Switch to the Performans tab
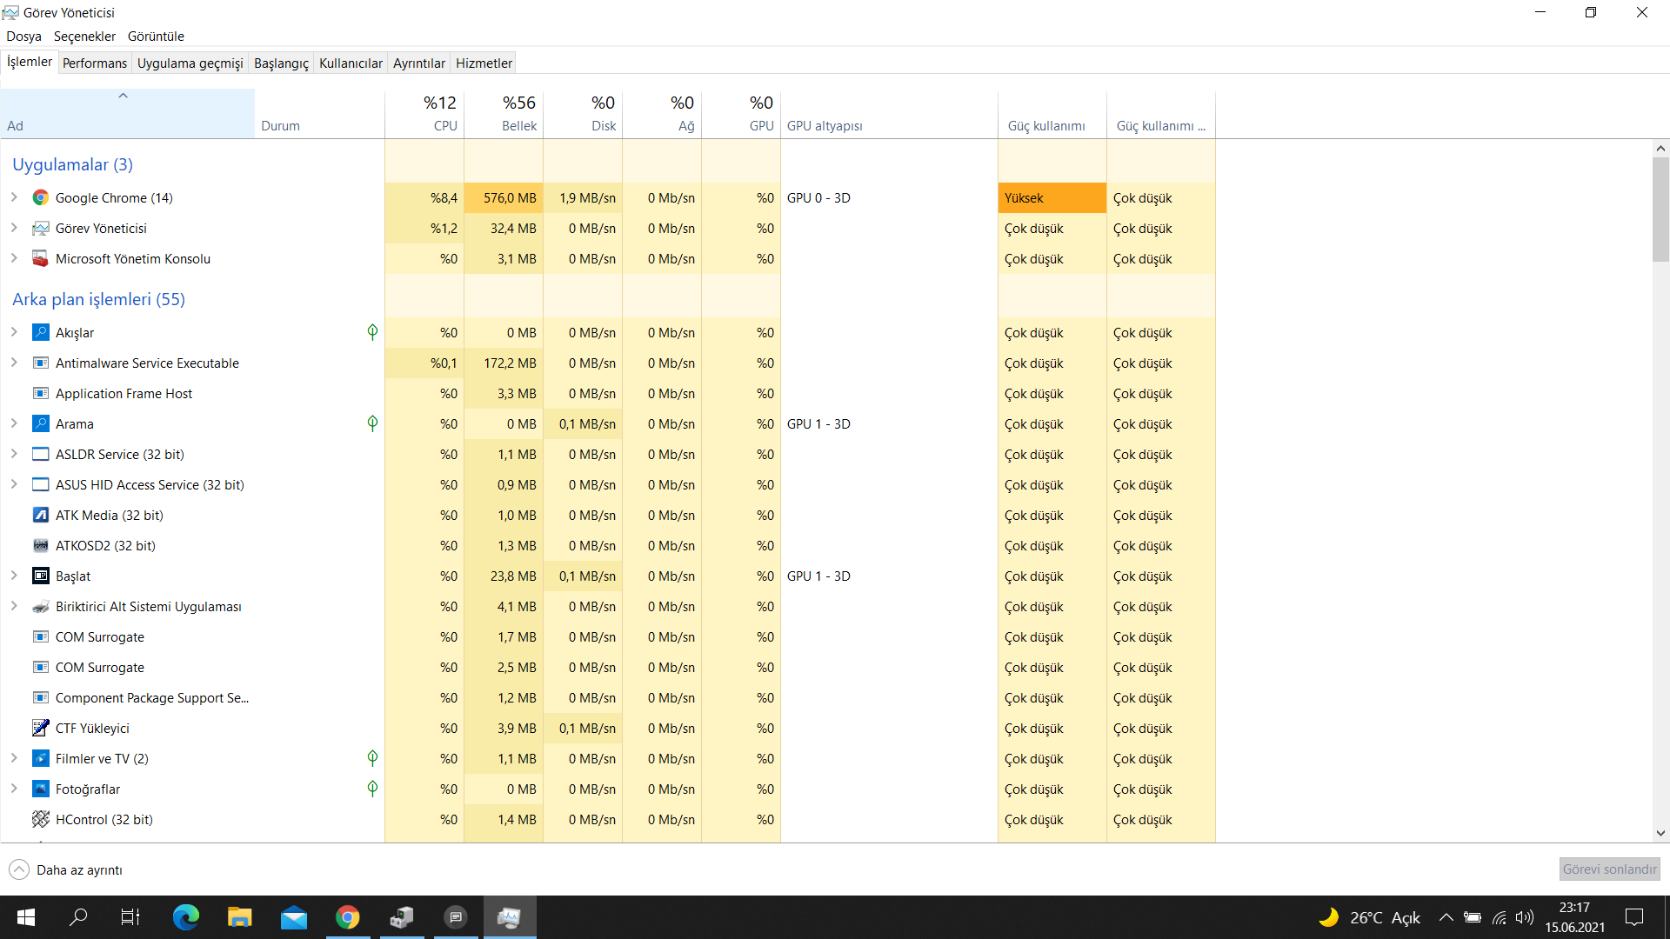The image size is (1670, 939). coord(95,63)
